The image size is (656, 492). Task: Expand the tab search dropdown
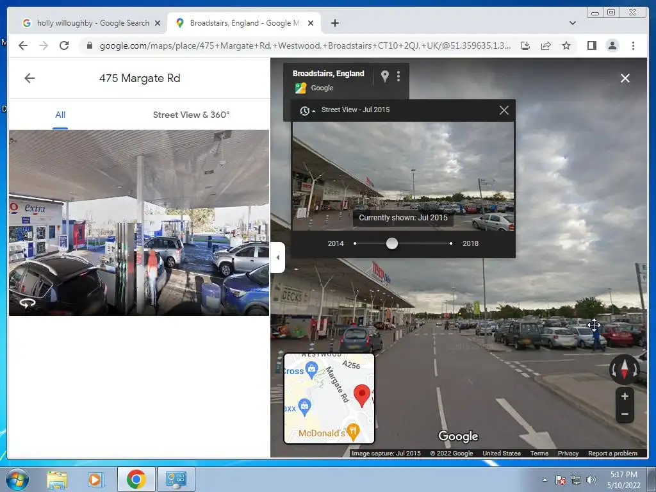click(x=572, y=23)
